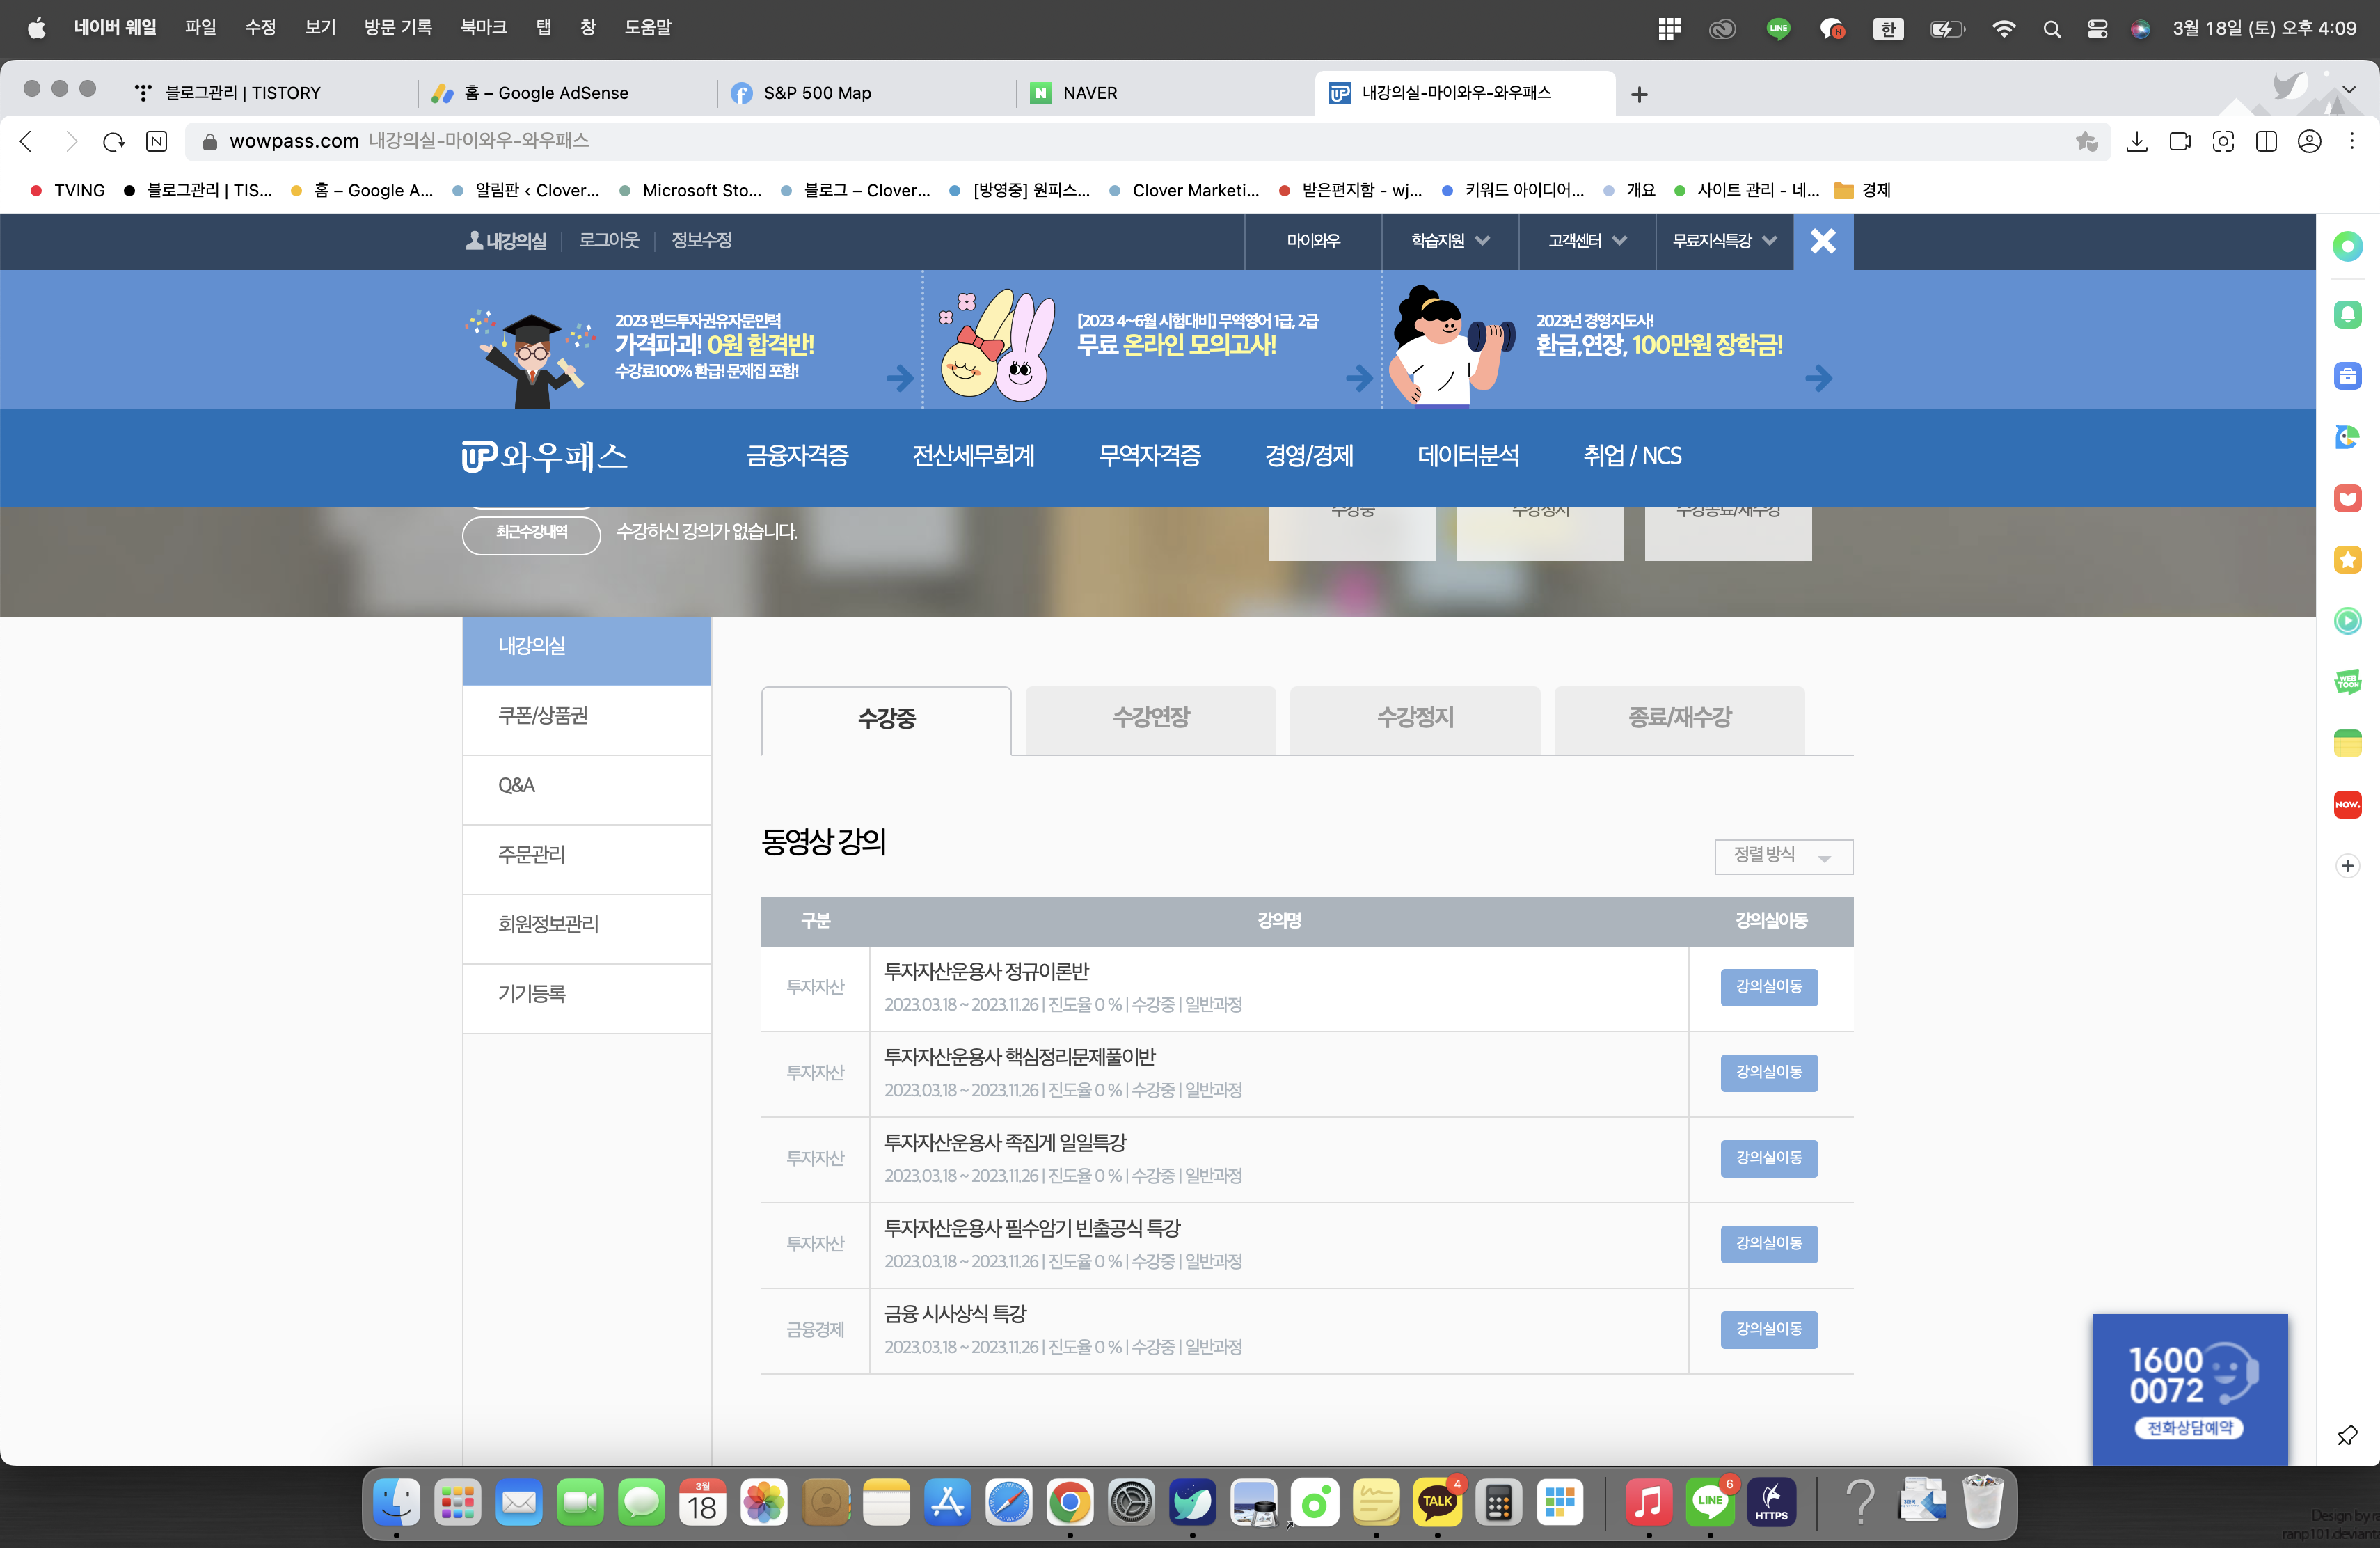This screenshot has height=1548, width=2380.
Task: Open the red Pocket-style sidebar icon
Action: (2347, 498)
